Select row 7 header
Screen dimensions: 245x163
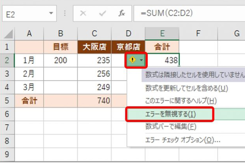[7, 128]
